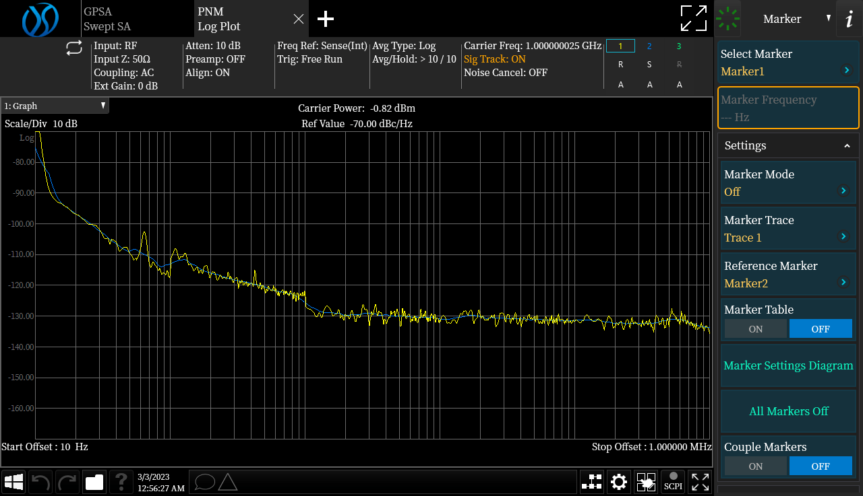This screenshot has width=863, height=496.
Task: Open the Windows start button
Action: (x=13, y=482)
